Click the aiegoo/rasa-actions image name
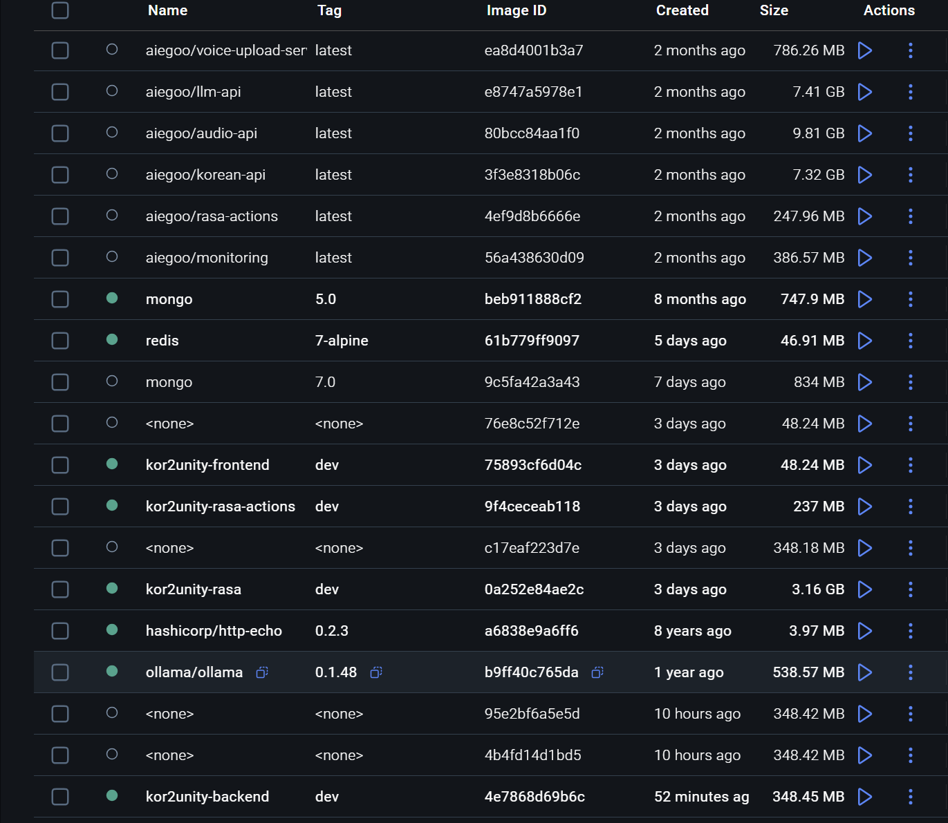The width and height of the screenshot is (948, 823). pyautogui.click(x=212, y=216)
